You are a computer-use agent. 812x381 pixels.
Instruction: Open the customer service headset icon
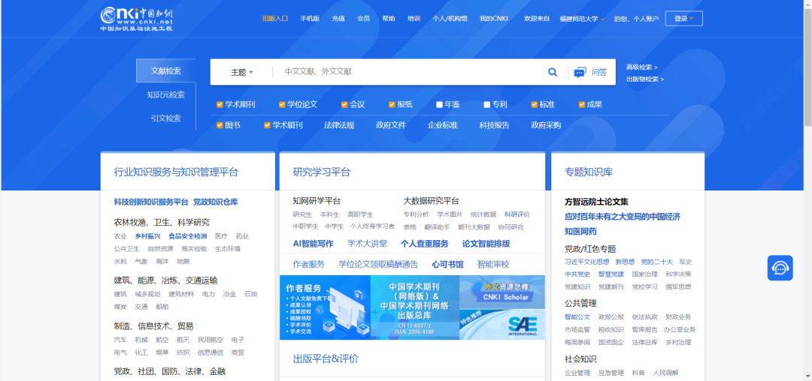pyautogui.click(x=780, y=268)
